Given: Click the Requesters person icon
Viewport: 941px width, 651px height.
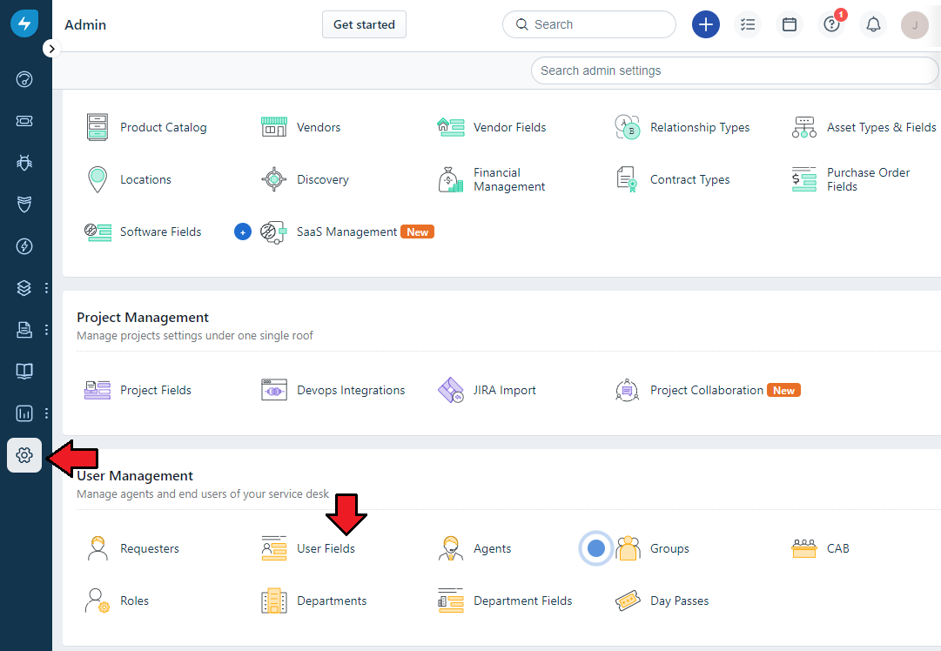Looking at the screenshot, I should [97, 548].
